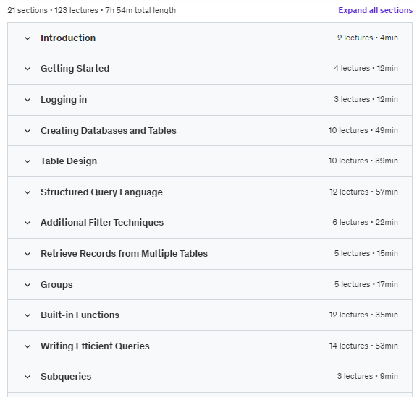Click the '6 lectures • 22min' text
Image resolution: width=417 pixels, height=397 pixels.
coord(365,222)
